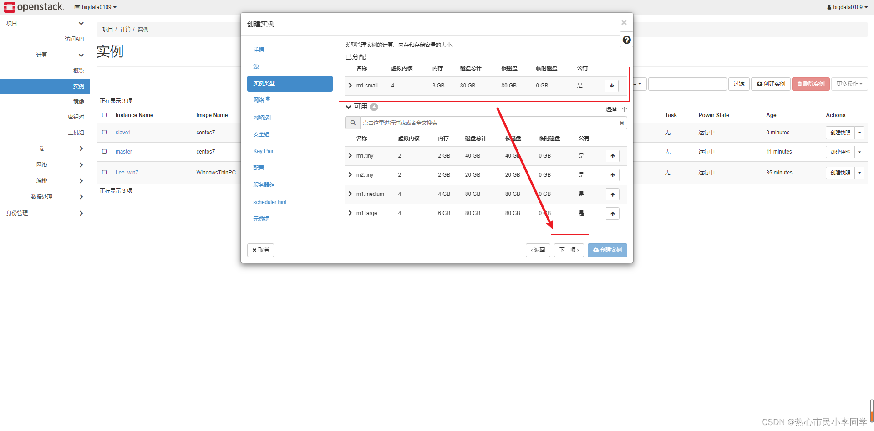This screenshot has width=874, height=431.
Task: Close the Create Instance dialog
Action: click(x=624, y=22)
